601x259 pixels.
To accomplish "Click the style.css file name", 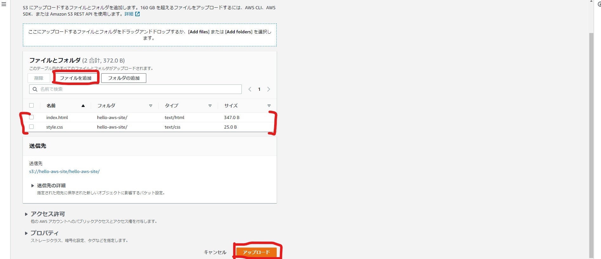I will click(x=55, y=127).
